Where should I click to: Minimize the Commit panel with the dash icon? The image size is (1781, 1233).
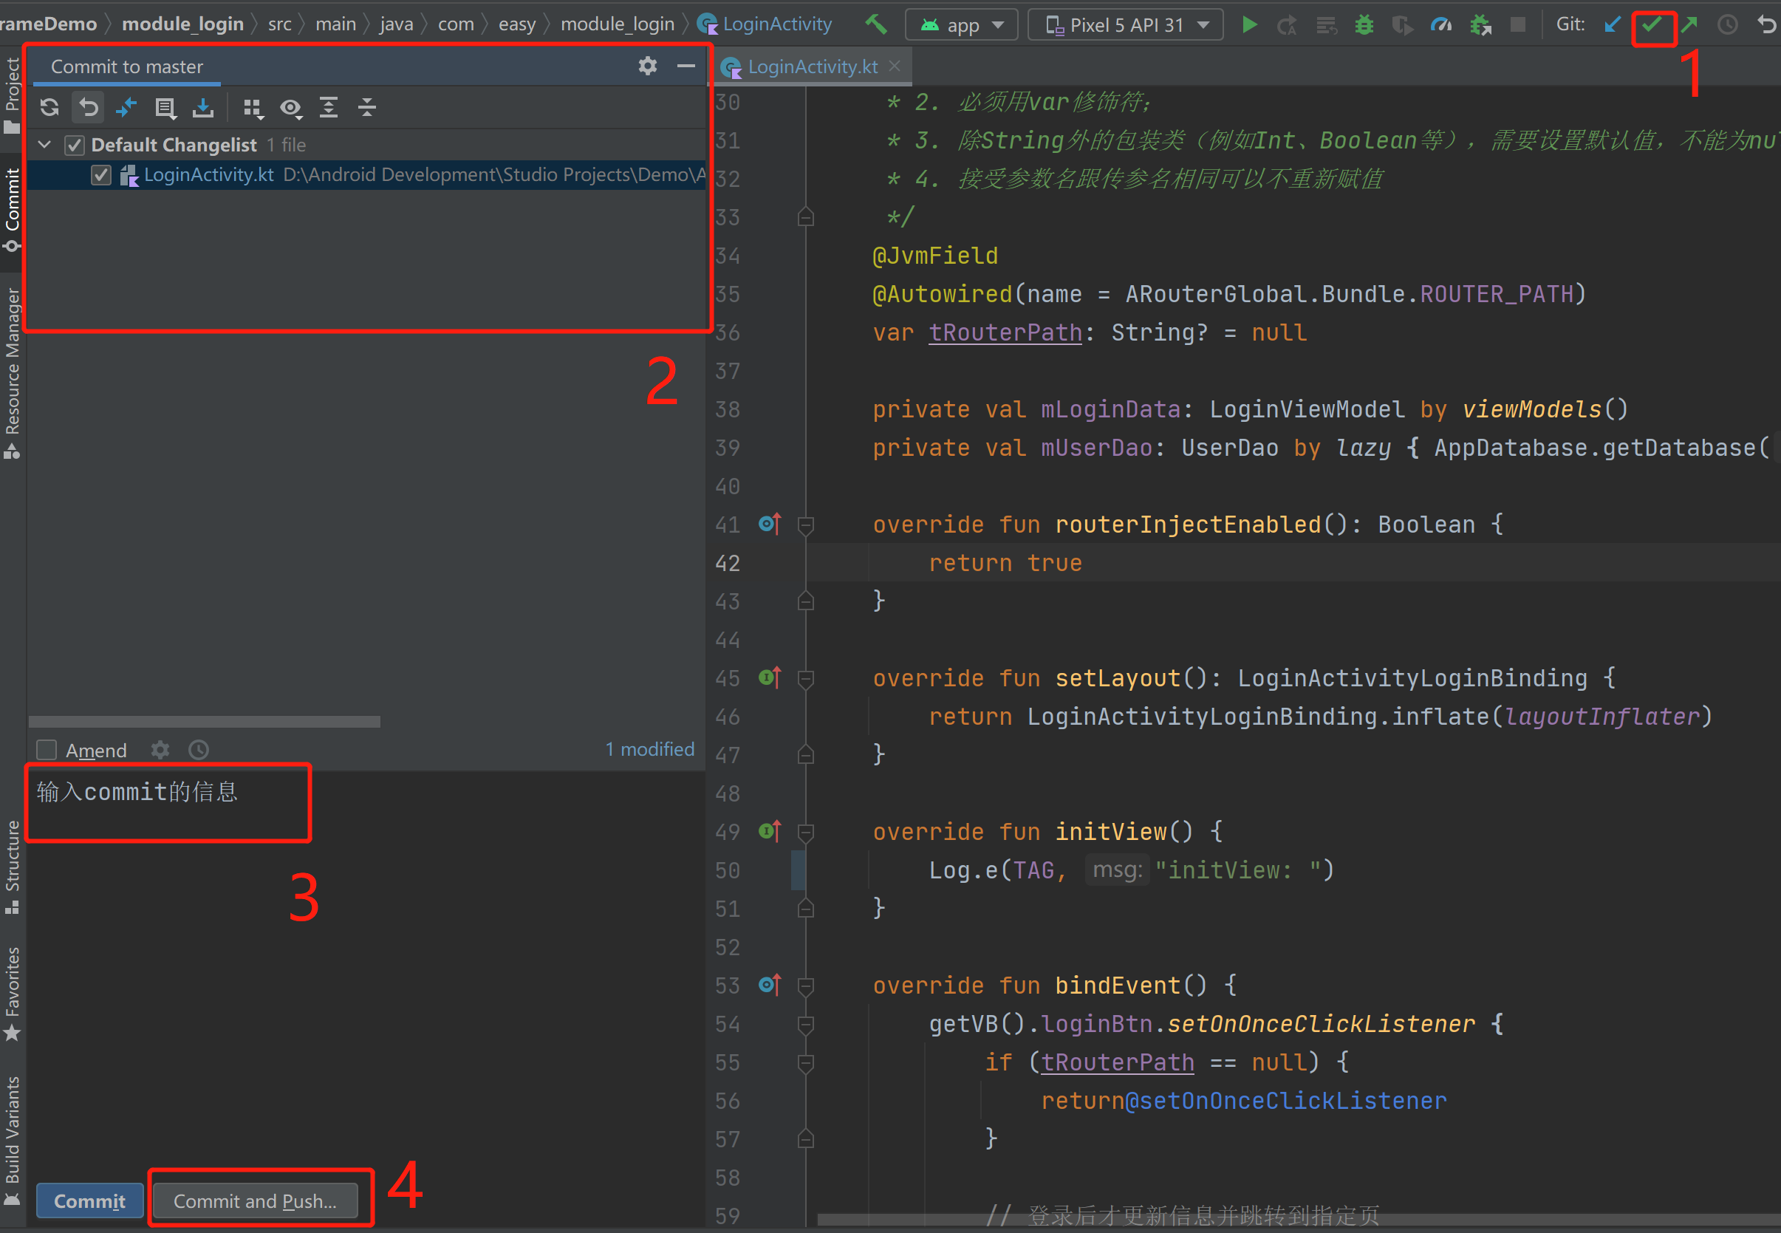click(686, 66)
